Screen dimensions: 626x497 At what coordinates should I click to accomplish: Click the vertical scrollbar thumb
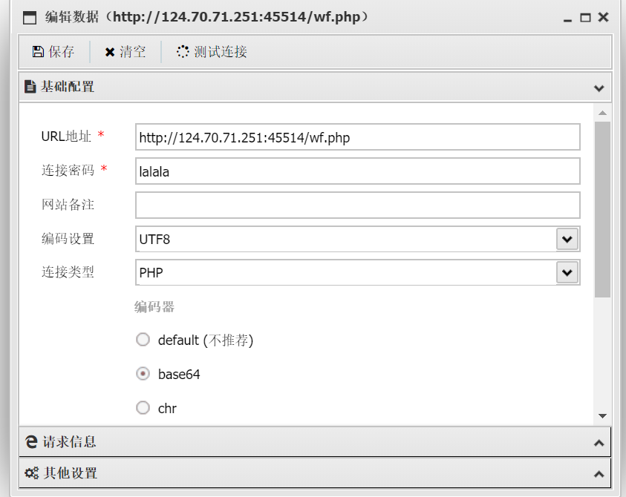pyautogui.click(x=602, y=209)
